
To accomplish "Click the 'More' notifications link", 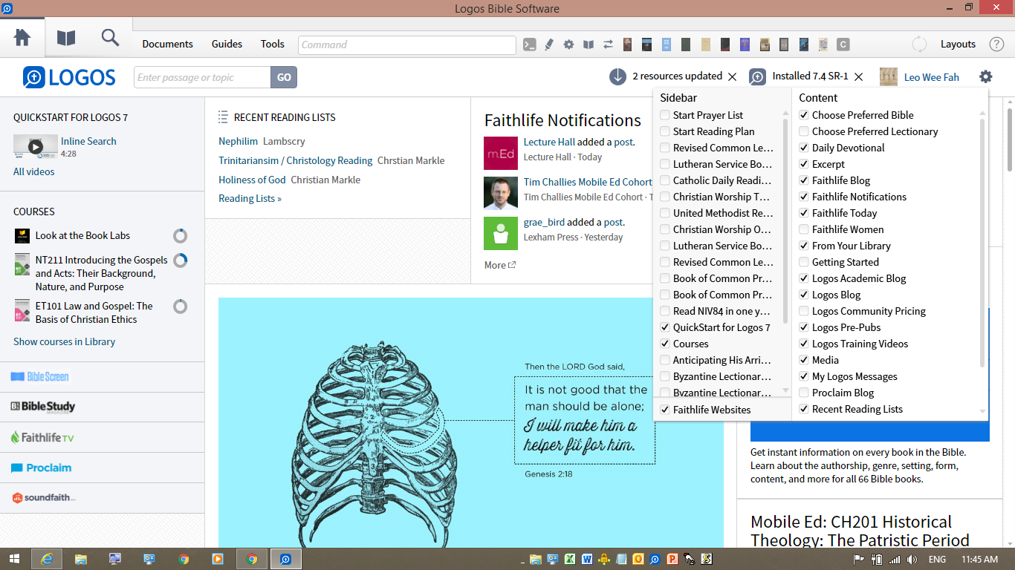I will pyautogui.click(x=499, y=265).
